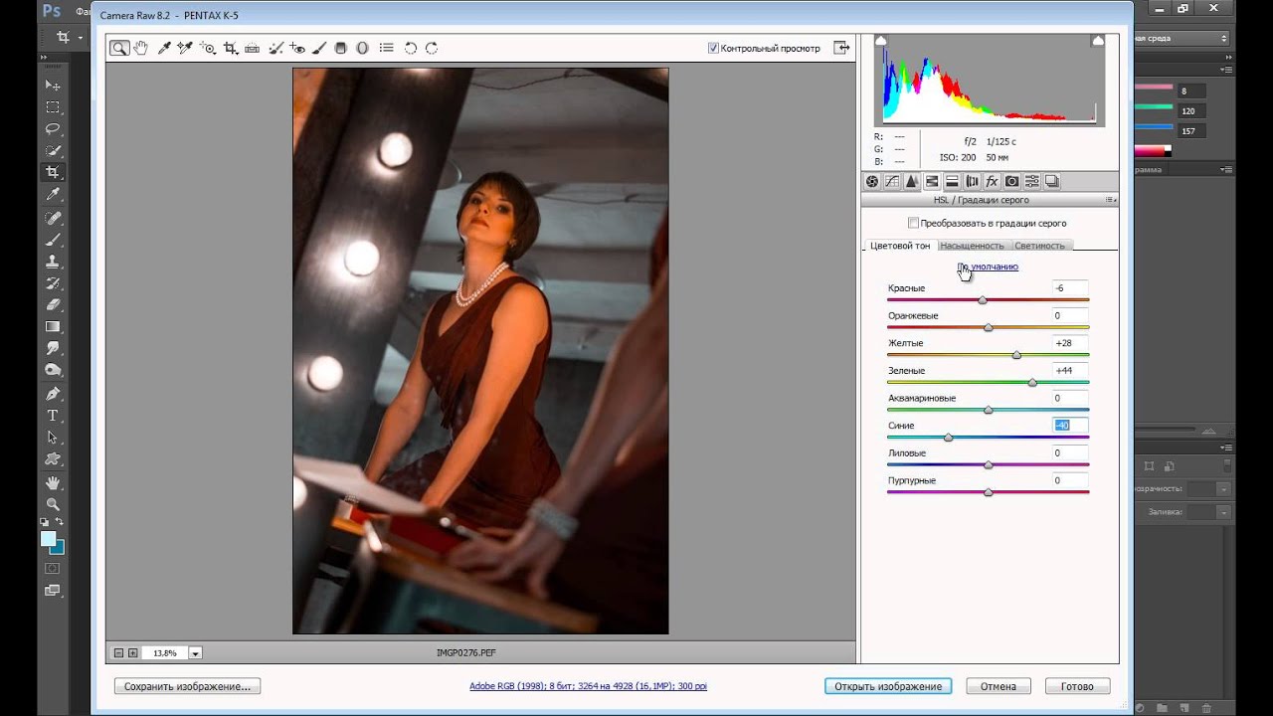Open the Tone Curve panel icon
The height and width of the screenshot is (716, 1273).
[x=892, y=181]
